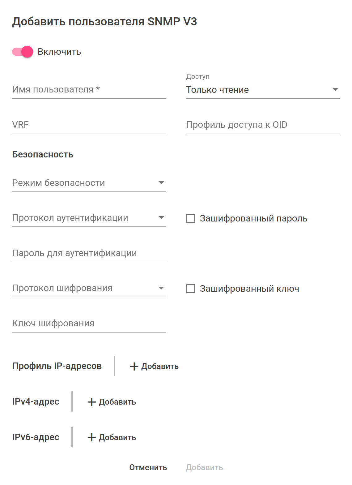Expand the Протокол шифрования dropdown

click(x=89, y=288)
